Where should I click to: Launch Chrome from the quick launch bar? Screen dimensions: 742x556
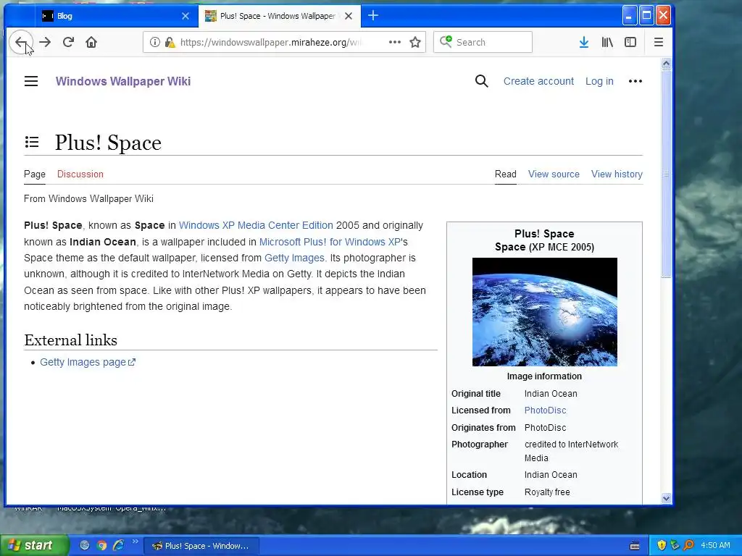101,546
